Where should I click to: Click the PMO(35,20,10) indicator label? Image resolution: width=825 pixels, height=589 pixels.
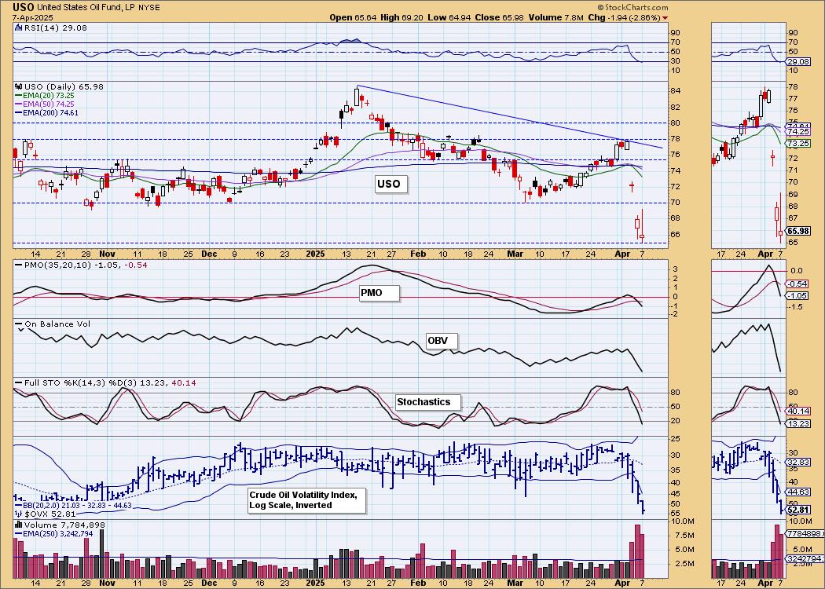point(86,265)
